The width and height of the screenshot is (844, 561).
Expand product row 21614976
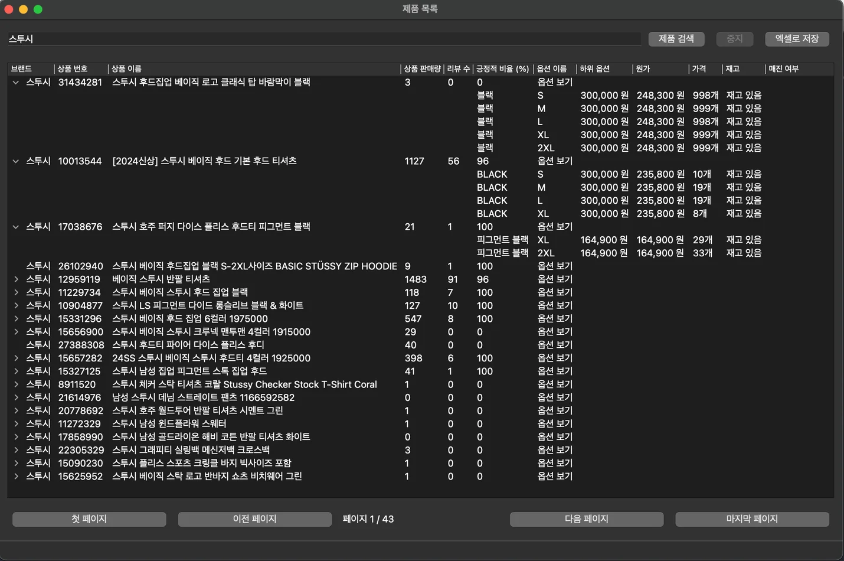16,397
